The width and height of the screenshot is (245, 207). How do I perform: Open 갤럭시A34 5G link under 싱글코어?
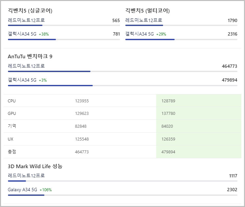click(22, 34)
